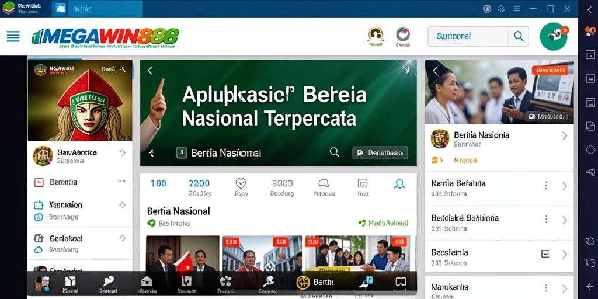
Task: Click the Bertic item in bottom dock
Action: coord(315,282)
